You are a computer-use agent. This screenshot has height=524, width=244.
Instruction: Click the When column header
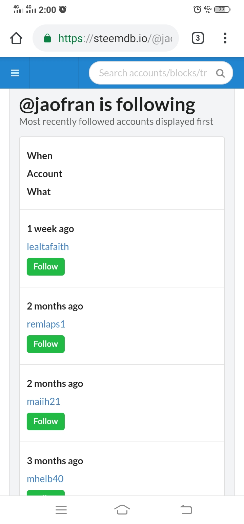click(x=40, y=156)
